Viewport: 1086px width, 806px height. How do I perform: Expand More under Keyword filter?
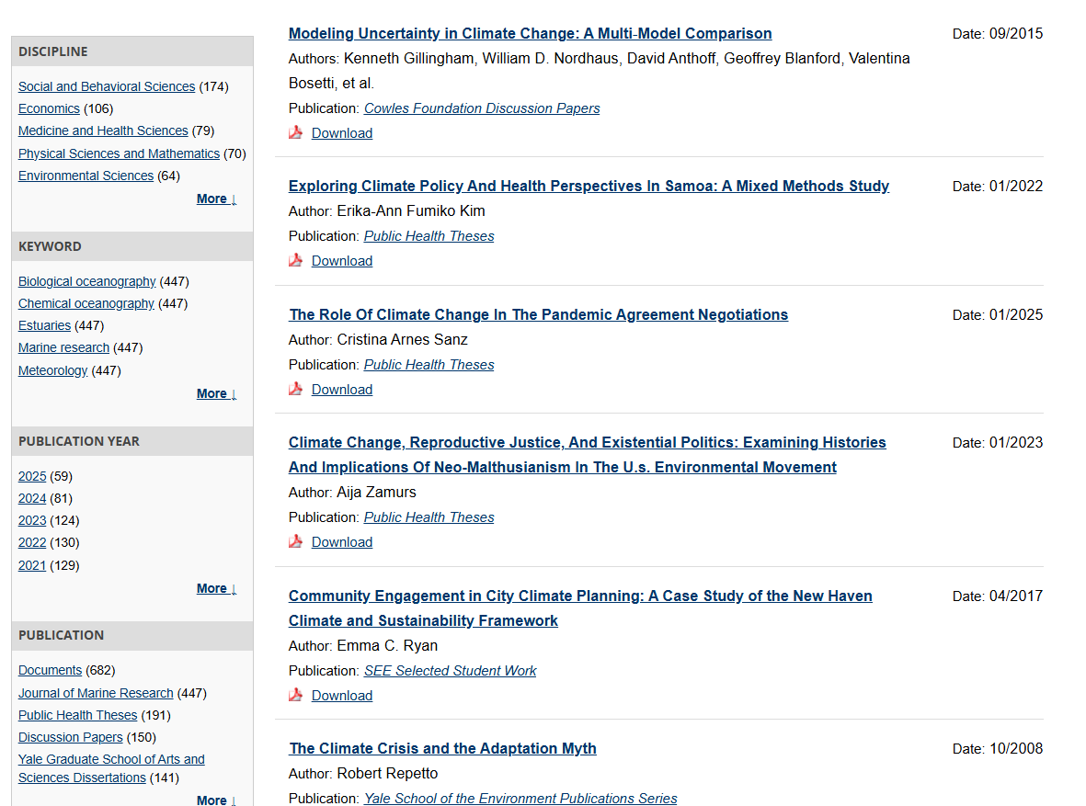216,393
